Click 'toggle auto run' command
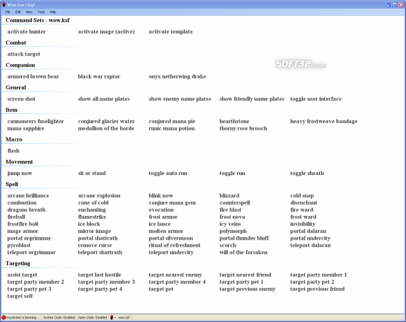Screen dimensions: 406x322 [x=168, y=173]
